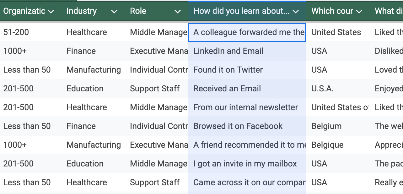Viewport: 403px width, 194px height.
Task: Select the 'United States' cell in the first row
Action: pos(336,32)
